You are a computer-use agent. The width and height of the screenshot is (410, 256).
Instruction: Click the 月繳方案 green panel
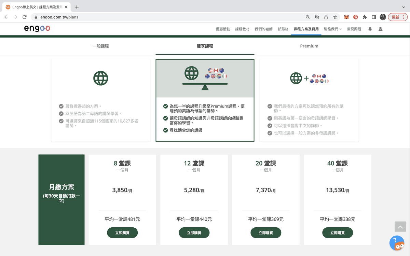(61, 200)
